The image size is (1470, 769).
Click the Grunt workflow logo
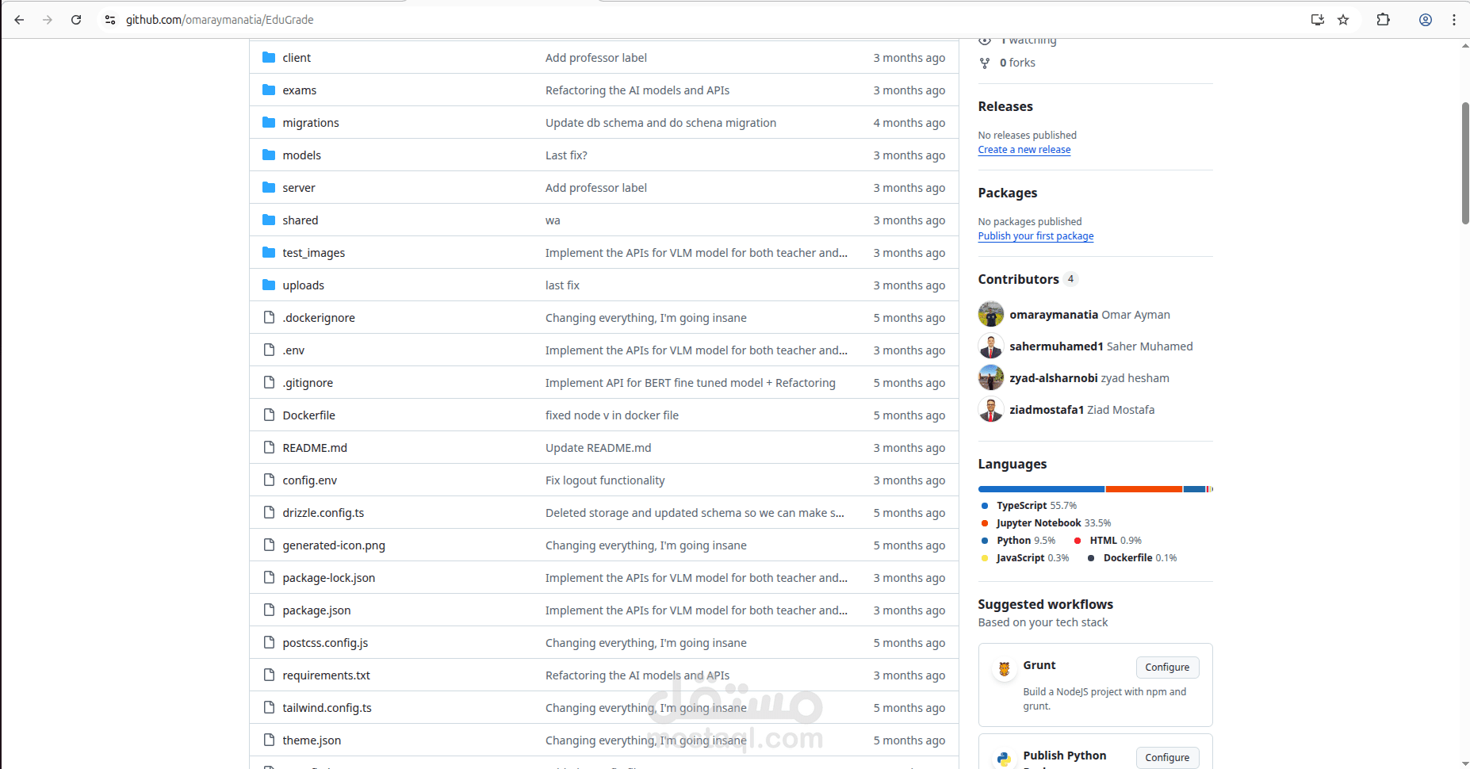coord(1004,668)
